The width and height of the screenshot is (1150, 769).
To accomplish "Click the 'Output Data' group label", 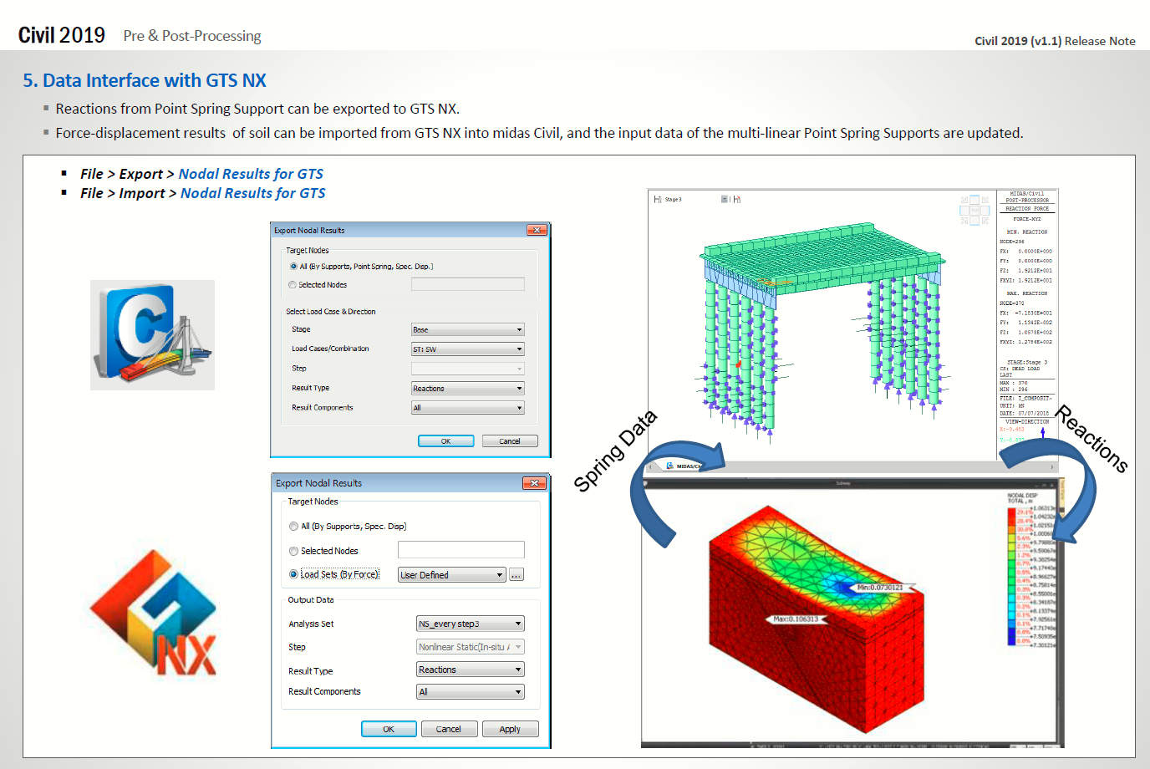I will [x=311, y=600].
